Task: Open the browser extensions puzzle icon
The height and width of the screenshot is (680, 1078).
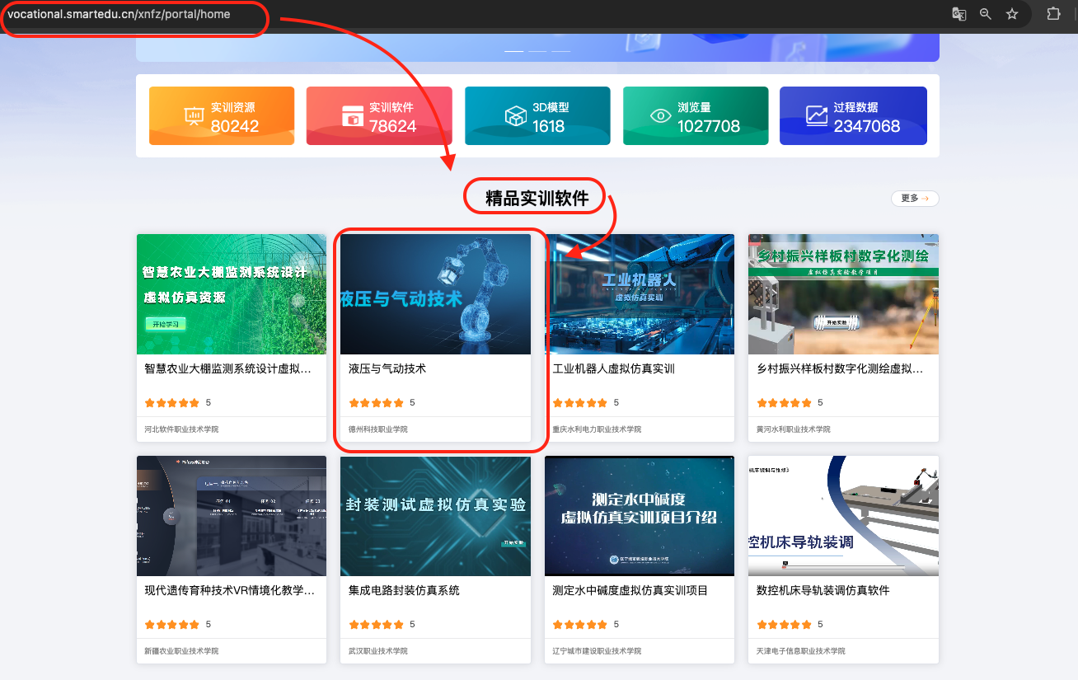Action: pos(1053,14)
